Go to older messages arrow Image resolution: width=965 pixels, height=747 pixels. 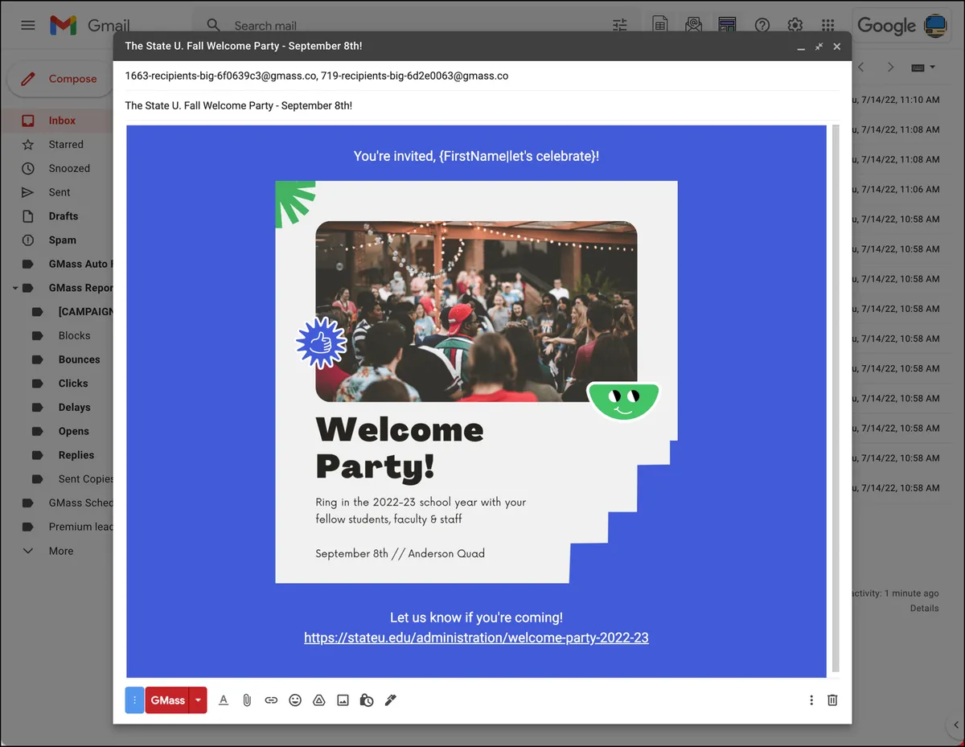pos(890,68)
